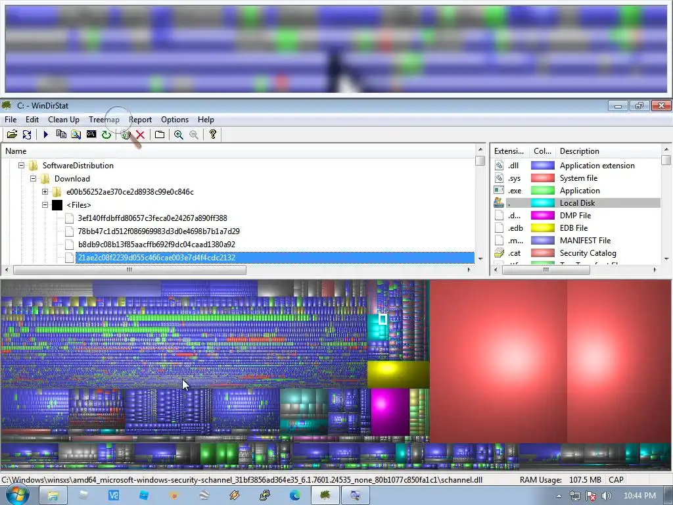Viewport: 673px width, 505px height.
Task: Click the .exe file type icon
Action: [x=499, y=190]
